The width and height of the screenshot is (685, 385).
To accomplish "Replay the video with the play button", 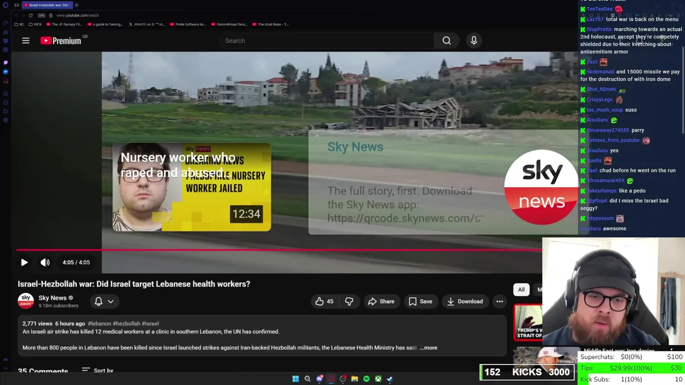I will [x=24, y=263].
